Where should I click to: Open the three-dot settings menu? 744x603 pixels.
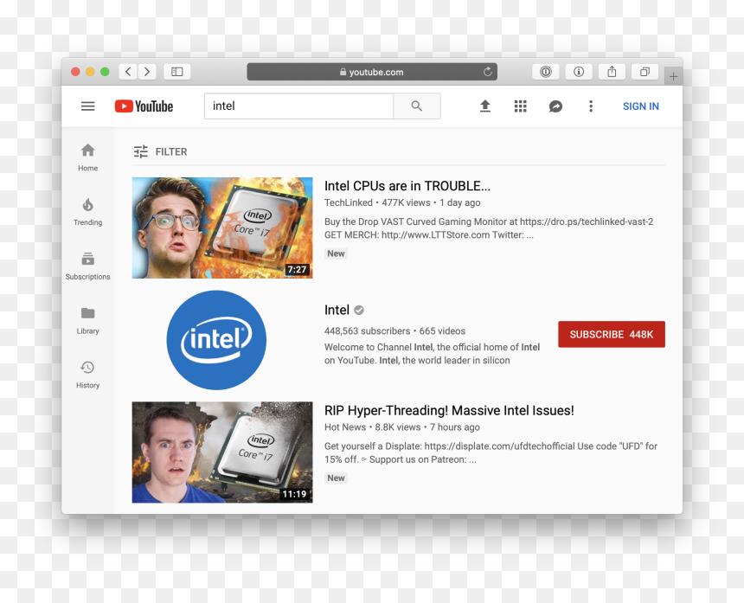click(x=591, y=106)
